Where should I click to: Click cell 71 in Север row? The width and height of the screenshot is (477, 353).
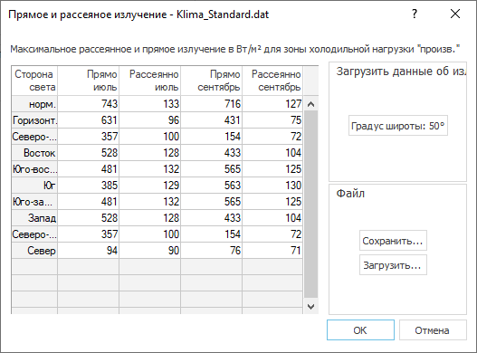[272, 251]
